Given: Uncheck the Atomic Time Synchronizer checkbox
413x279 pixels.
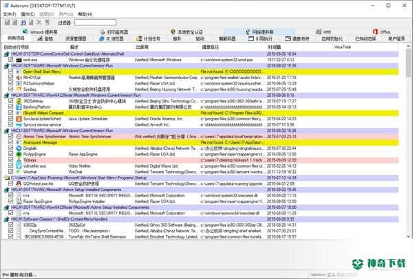Looking at the screenshot, I should (x=10, y=136).
